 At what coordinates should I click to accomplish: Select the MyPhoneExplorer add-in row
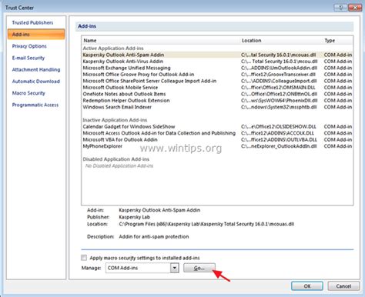pos(217,146)
